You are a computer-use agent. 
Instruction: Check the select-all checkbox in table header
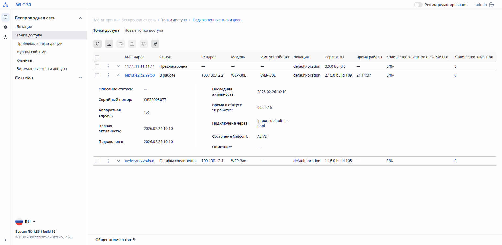click(97, 57)
